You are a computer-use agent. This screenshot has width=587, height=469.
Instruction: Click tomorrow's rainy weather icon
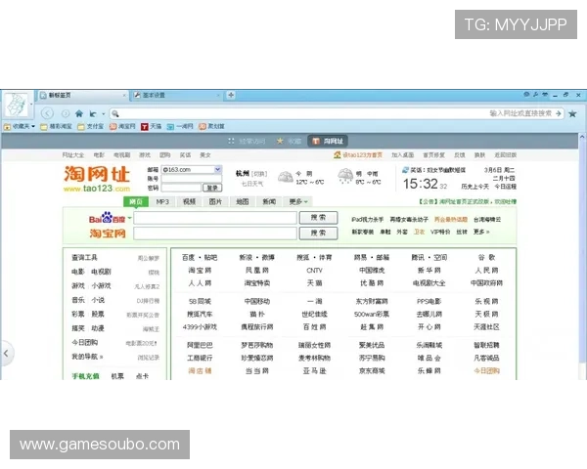tap(345, 176)
